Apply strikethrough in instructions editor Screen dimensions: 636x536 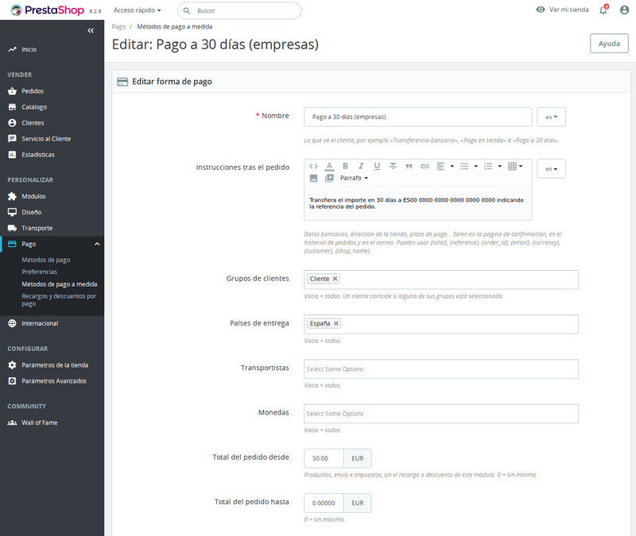click(x=393, y=166)
